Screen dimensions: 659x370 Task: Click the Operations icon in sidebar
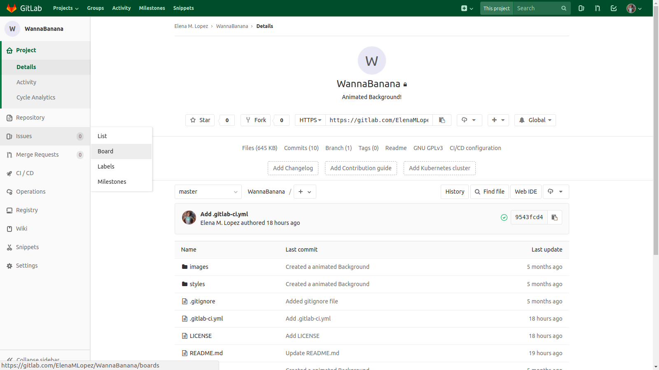point(9,192)
